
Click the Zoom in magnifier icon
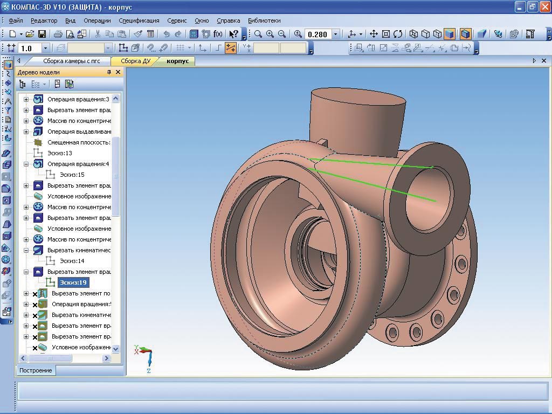[270, 34]
